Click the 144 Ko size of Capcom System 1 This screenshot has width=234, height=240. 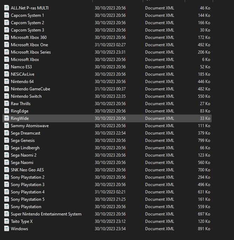point(204,15)
